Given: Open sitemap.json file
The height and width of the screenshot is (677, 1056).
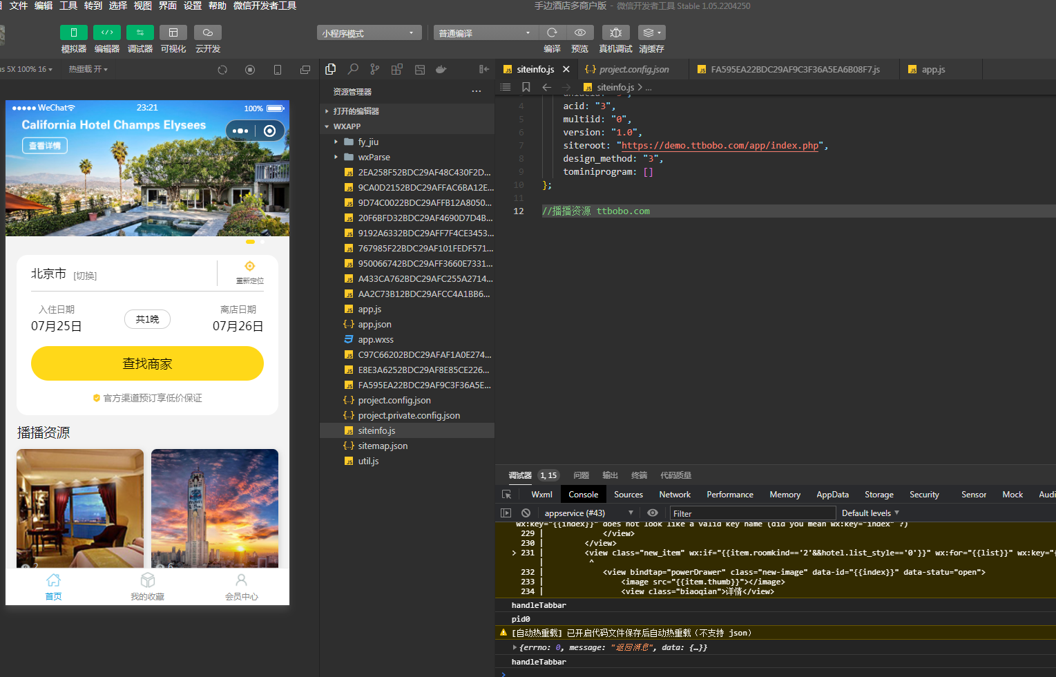Looking at the screenshot, I should tap(407, 446).
